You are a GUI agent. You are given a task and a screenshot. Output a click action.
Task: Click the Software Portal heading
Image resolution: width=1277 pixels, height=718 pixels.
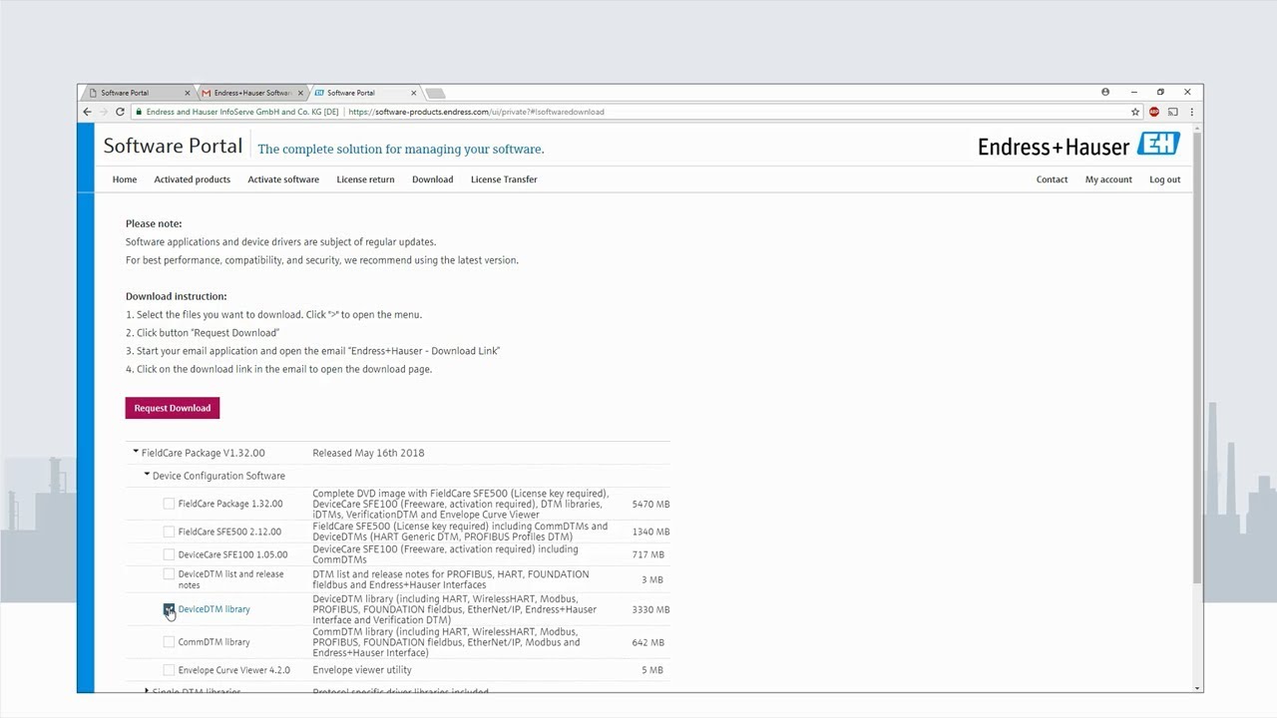(x=173, y=147)
